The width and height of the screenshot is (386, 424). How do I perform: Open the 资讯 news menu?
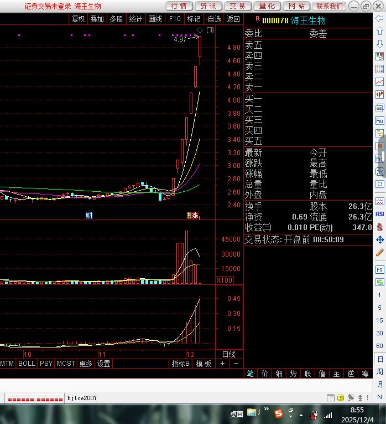pyautogui.click(x=208, y=6)
